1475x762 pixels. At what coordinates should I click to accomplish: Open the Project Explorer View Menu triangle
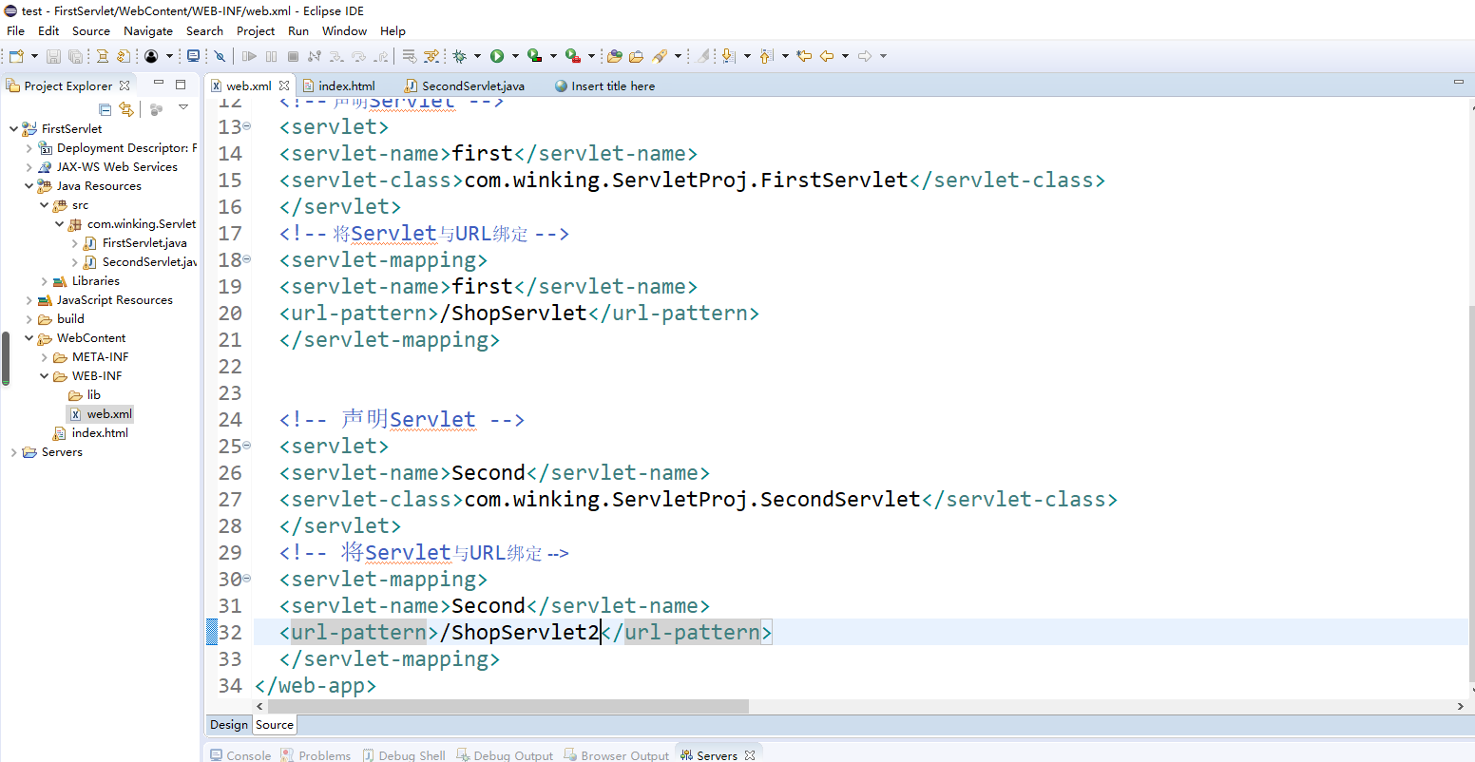(x=183, y=108)
